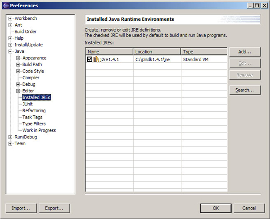This screenshot has height=219, width=270.
Task: Click the j2re1.4.1 library books icon
Action: click(x=96, y=59)
